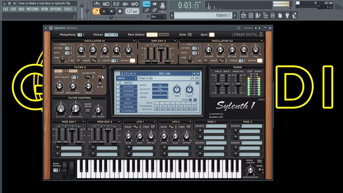The height and width of the screenshot is (193, 343).
Task: Toggle the metronome icon in FL toolbar
Action: pyautogui.click(x=97, y=4)
